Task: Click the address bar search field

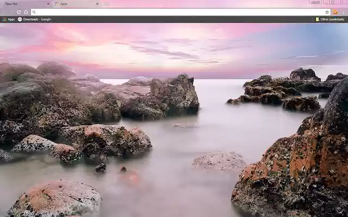Action: click(x=180, y=12)
